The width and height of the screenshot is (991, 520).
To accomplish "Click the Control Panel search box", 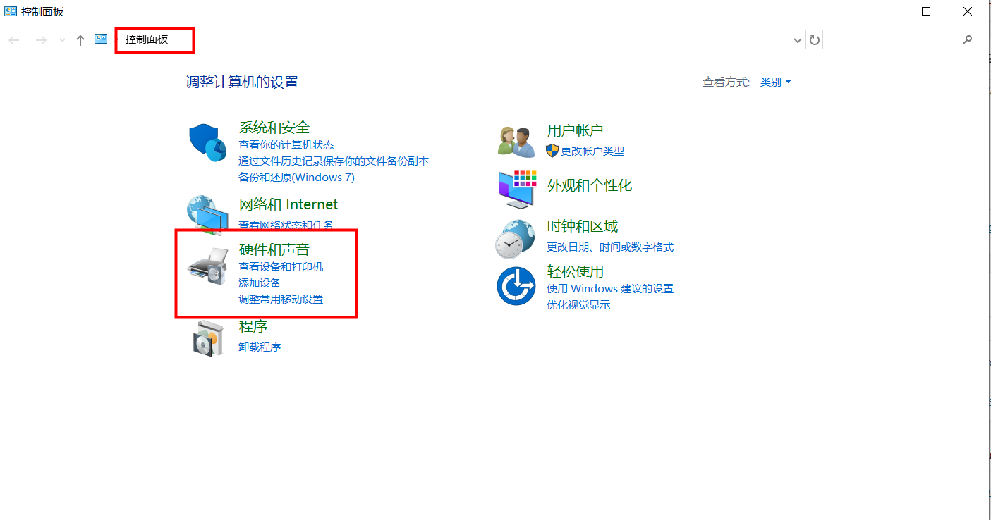I will (x=897, y=40).
